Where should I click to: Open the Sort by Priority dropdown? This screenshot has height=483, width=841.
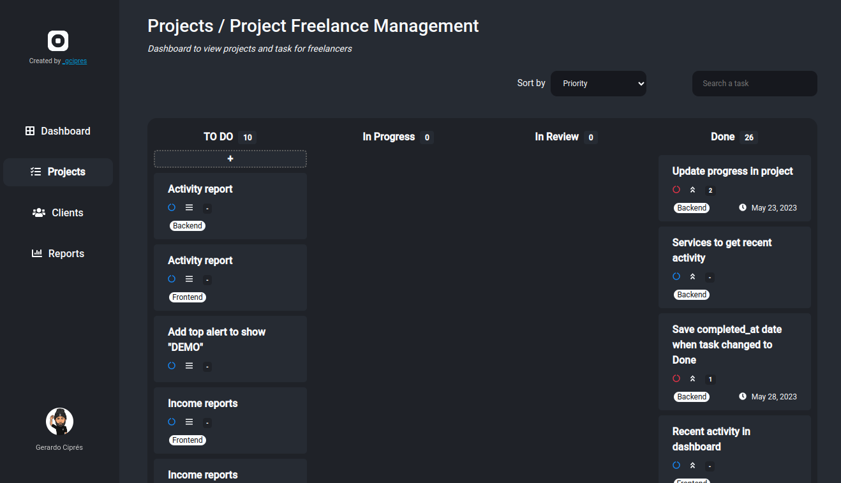coord(598,84)
